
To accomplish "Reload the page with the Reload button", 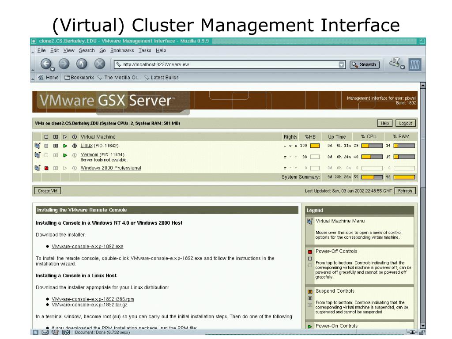I will [x=82, y=64].
